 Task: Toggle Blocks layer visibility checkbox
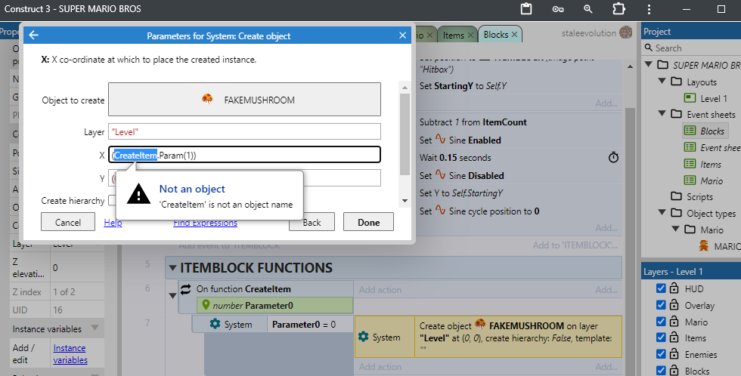tap(661, 370)
